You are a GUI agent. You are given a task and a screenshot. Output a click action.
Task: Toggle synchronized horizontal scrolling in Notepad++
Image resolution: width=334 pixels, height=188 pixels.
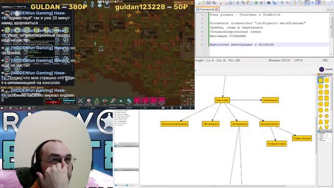300,3
